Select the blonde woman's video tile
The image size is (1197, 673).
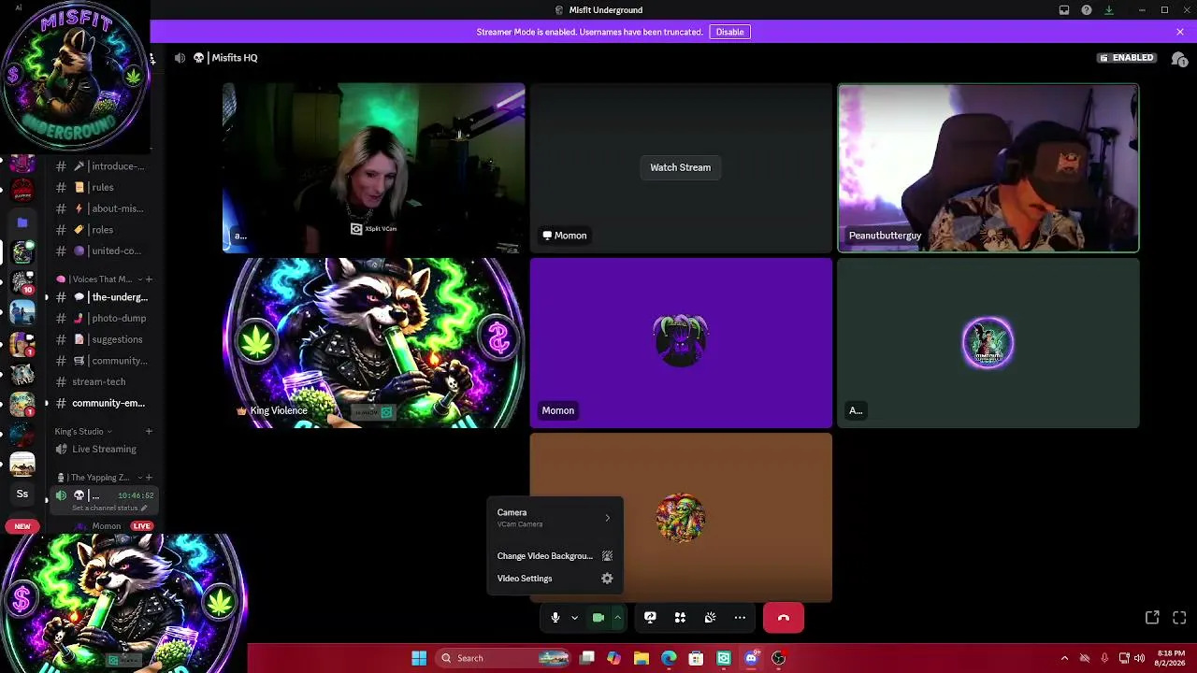tap(374, 168)
